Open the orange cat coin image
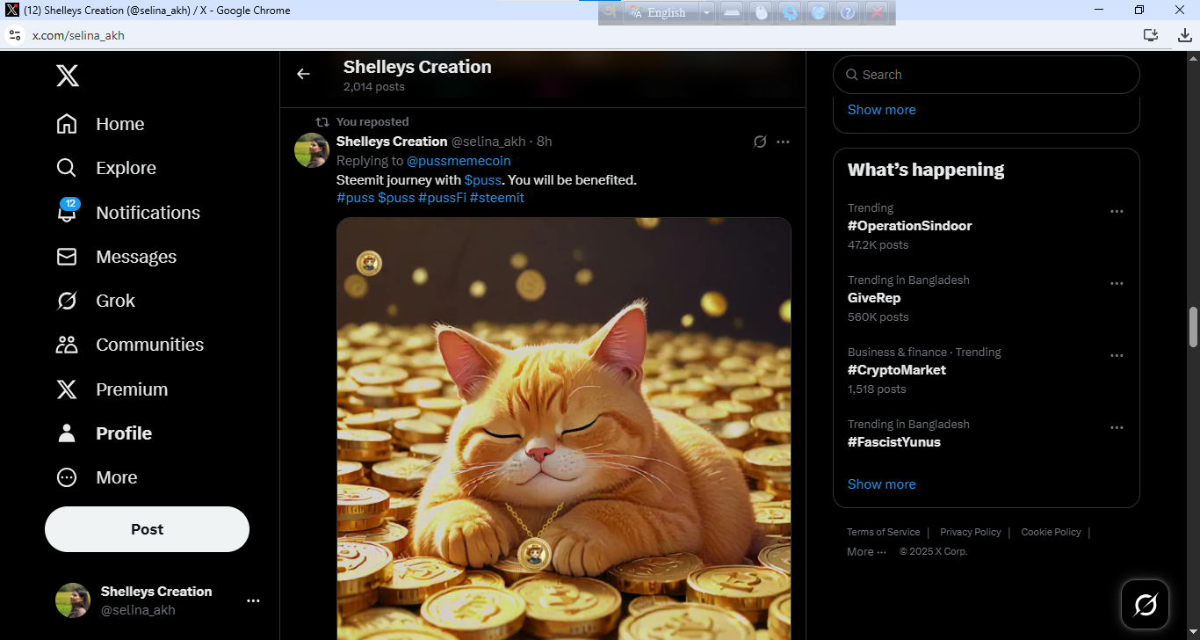Viewport: 1200px width, 640px height. (x=563, y=431)
